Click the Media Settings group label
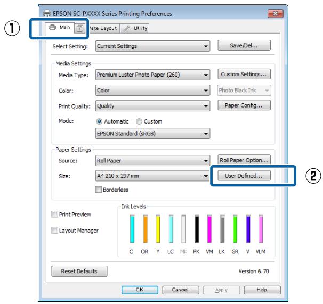Viewport: 323px width, 304px height. pyautogui.click(x=73, y=63)
